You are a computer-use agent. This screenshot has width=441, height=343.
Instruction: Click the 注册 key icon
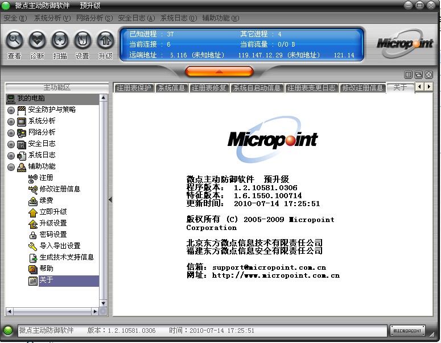click(33, 178)
